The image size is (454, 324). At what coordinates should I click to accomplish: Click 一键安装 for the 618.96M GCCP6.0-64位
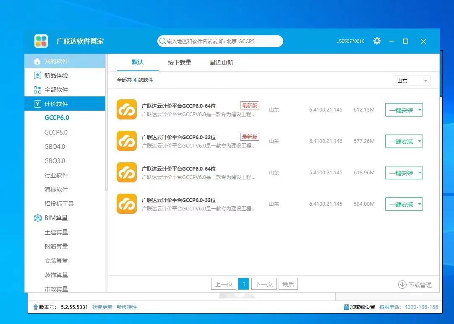pos(401,173)
